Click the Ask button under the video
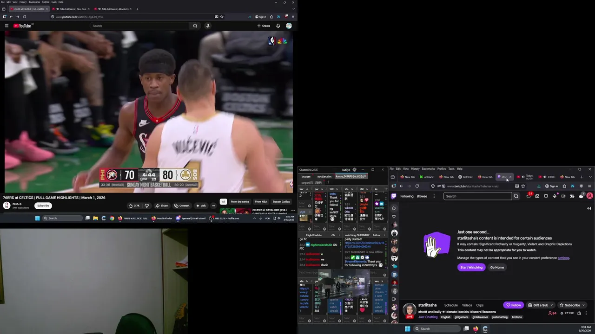The height and width of the screenshot is (334, 595). click(201, 206)
